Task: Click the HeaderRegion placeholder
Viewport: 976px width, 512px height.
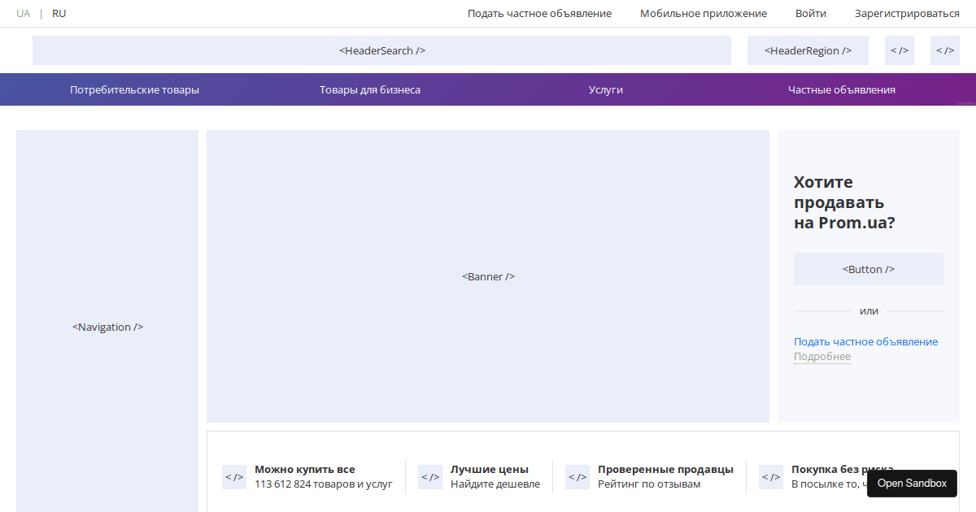Action: (808, 50)
